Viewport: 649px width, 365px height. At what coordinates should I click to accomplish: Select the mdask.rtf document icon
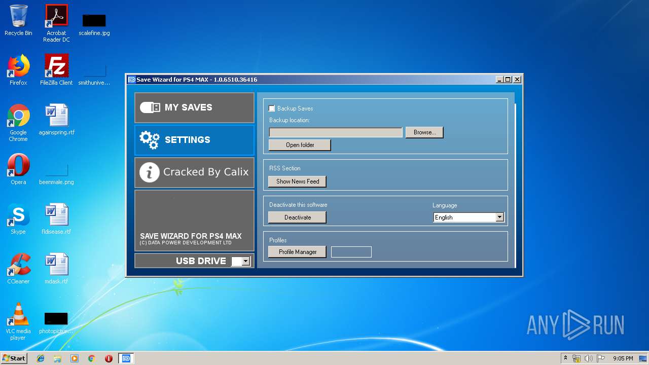[56, 269]
